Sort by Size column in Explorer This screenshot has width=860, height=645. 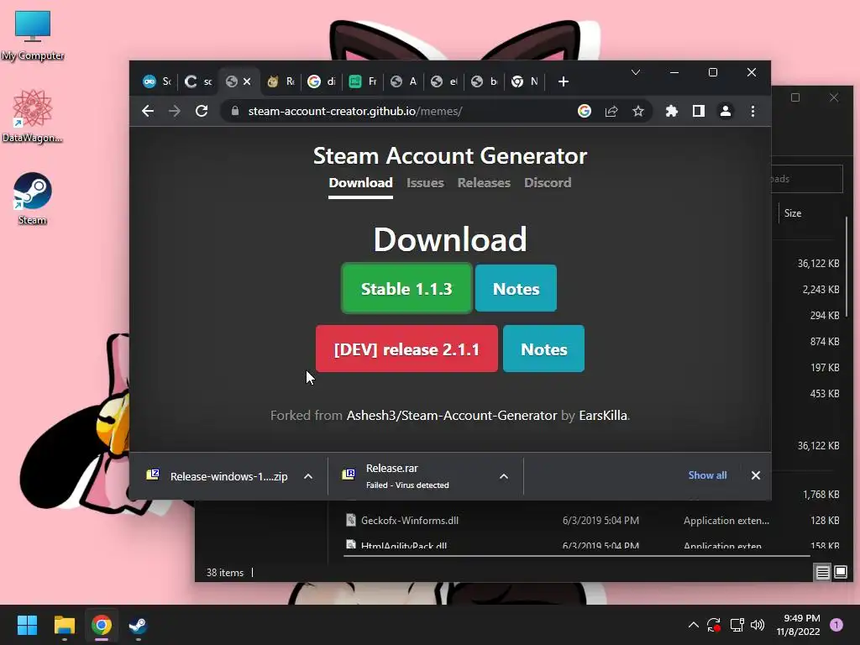click(793, 213)
